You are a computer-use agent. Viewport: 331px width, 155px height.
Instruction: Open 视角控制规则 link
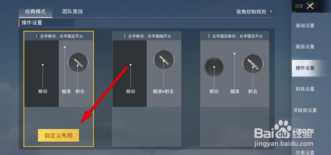click(251, 12)
